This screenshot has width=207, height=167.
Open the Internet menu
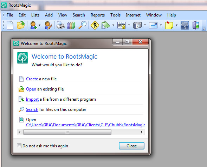click(133, 15)
